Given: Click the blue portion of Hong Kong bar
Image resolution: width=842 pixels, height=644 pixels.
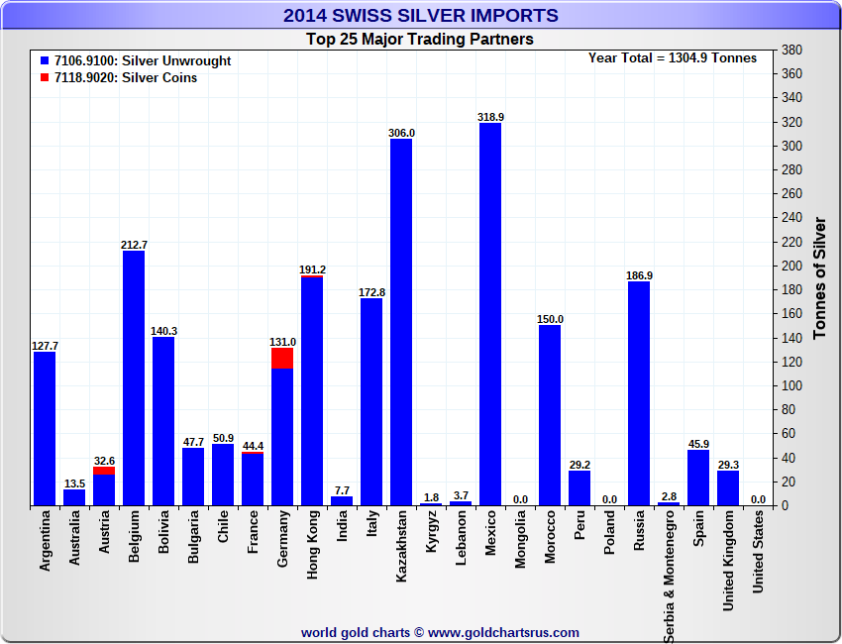Looking at the screenshot, I should [312, 391].
